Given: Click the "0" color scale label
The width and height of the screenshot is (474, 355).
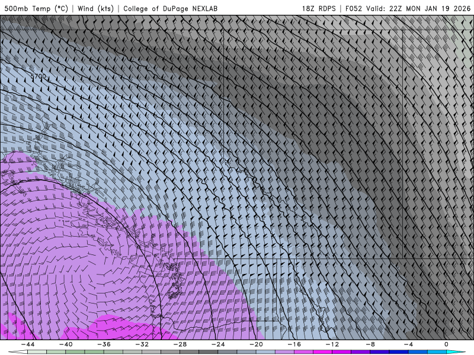Looking at the screenshot, I should (446, 344).
